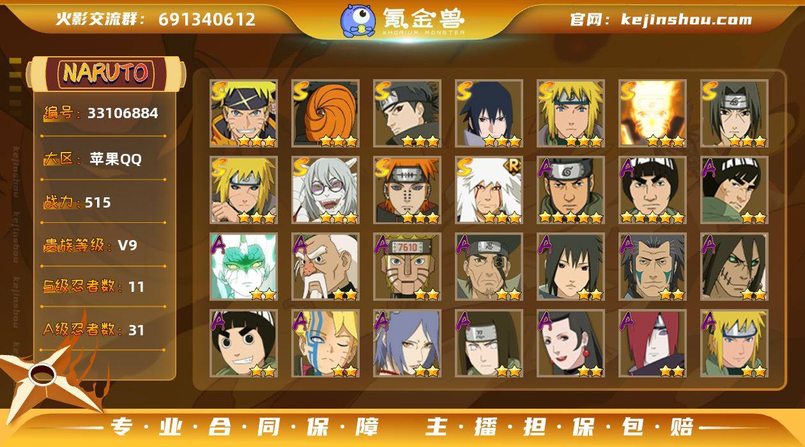This screenshot has height=447, width=805.
Task: Pick the purple-haired Konan ninja card
Action: coord(407,344)
